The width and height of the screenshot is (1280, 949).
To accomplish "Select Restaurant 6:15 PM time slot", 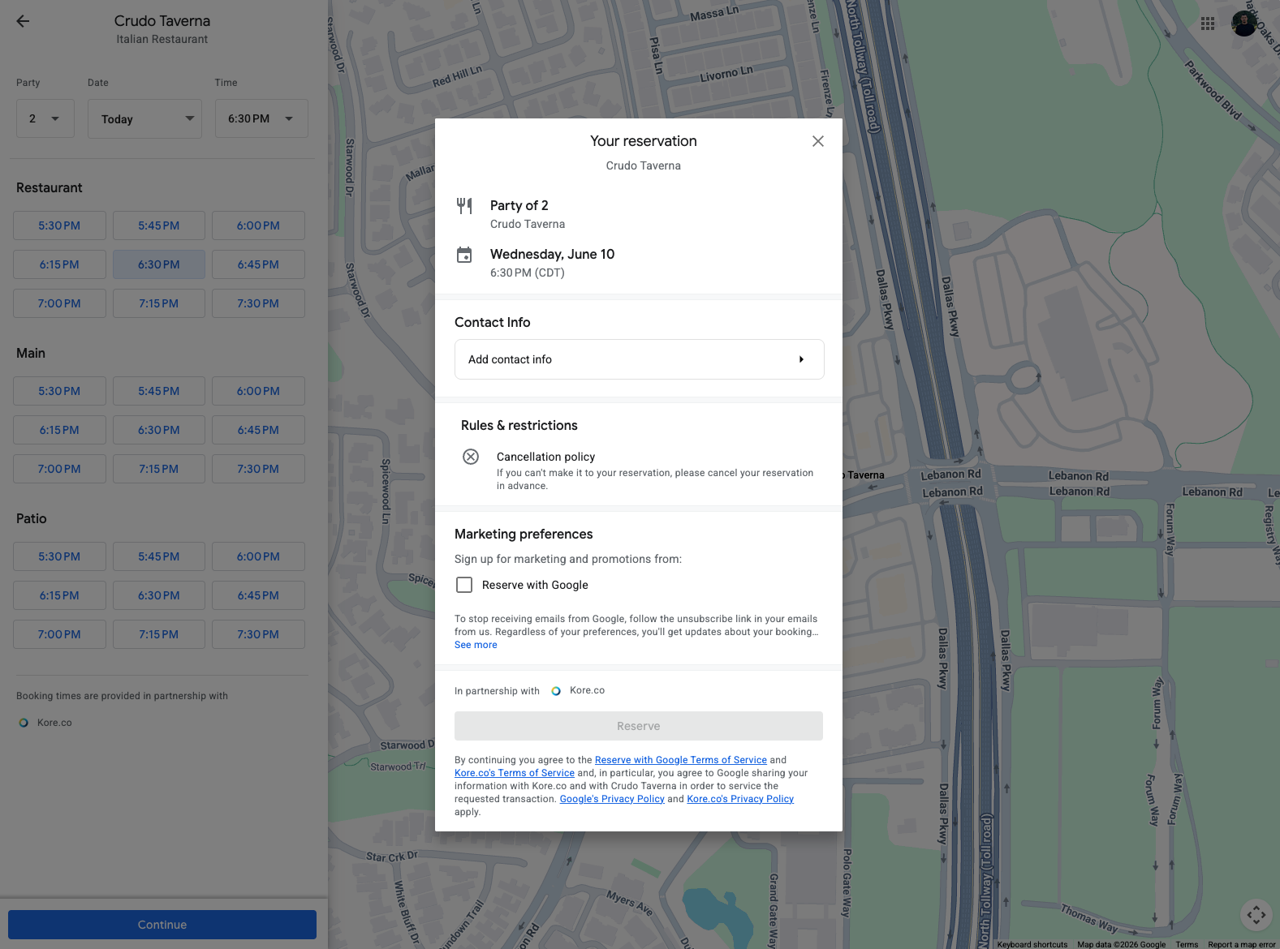I will coord(59,264).
